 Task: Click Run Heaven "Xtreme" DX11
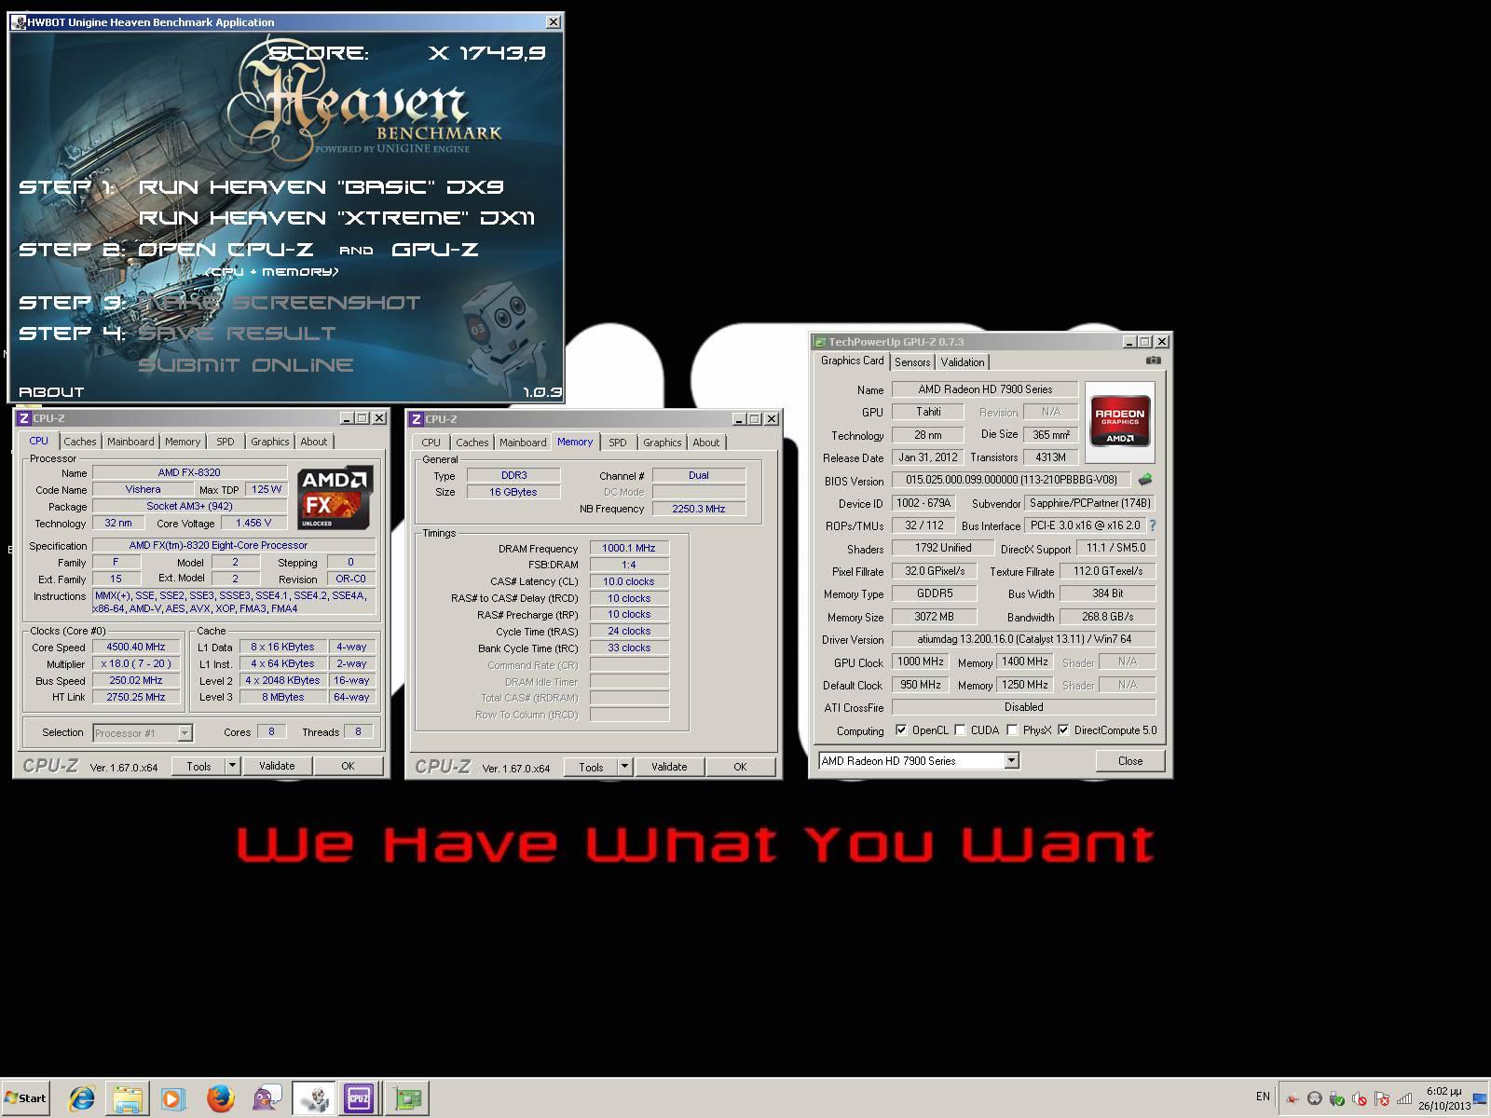pyautogui.click(x=336, y=217)
